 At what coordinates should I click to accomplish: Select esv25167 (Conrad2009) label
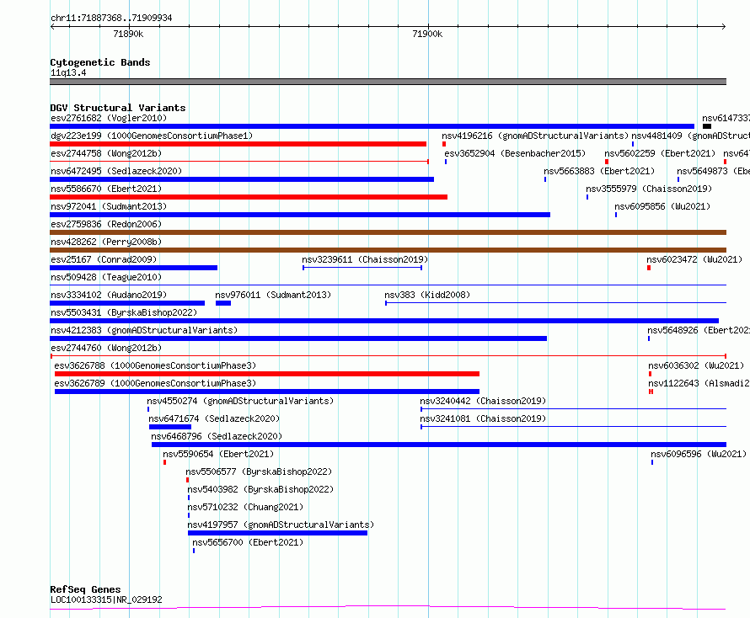coord(104,259)
